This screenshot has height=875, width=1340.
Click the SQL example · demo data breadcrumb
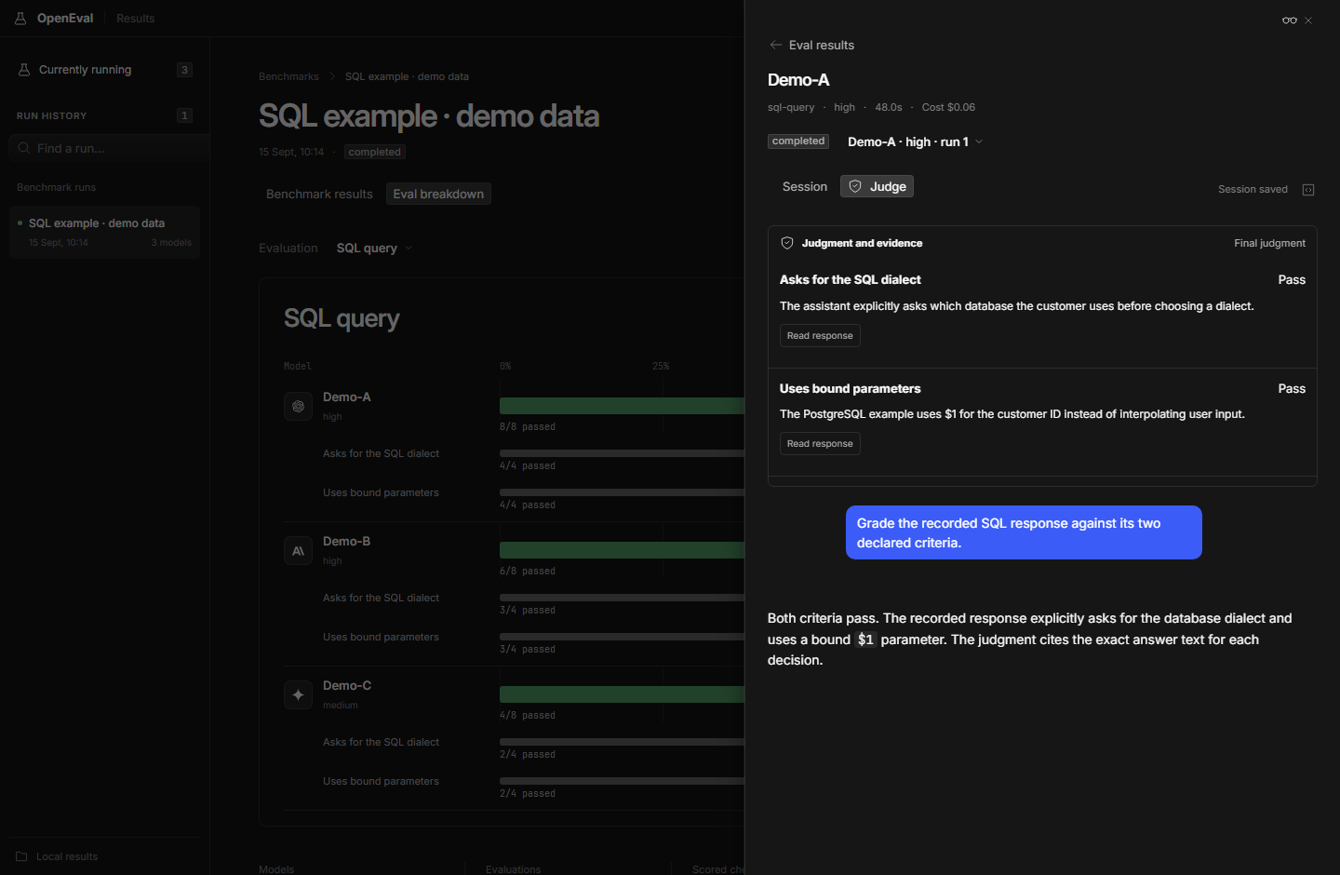coord(407,76)
